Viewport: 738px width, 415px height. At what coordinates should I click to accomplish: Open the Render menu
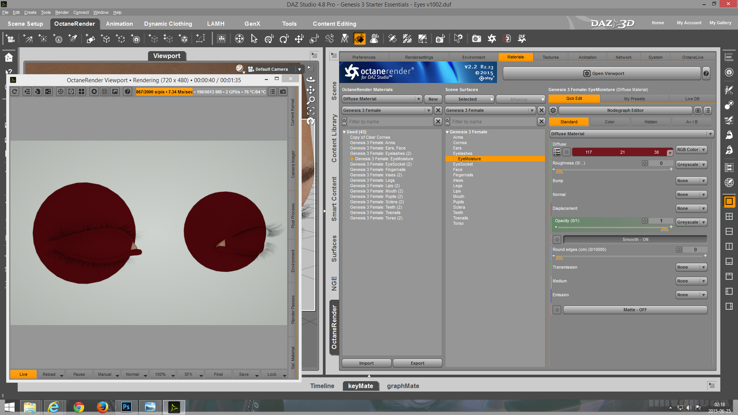coord(61,12)
